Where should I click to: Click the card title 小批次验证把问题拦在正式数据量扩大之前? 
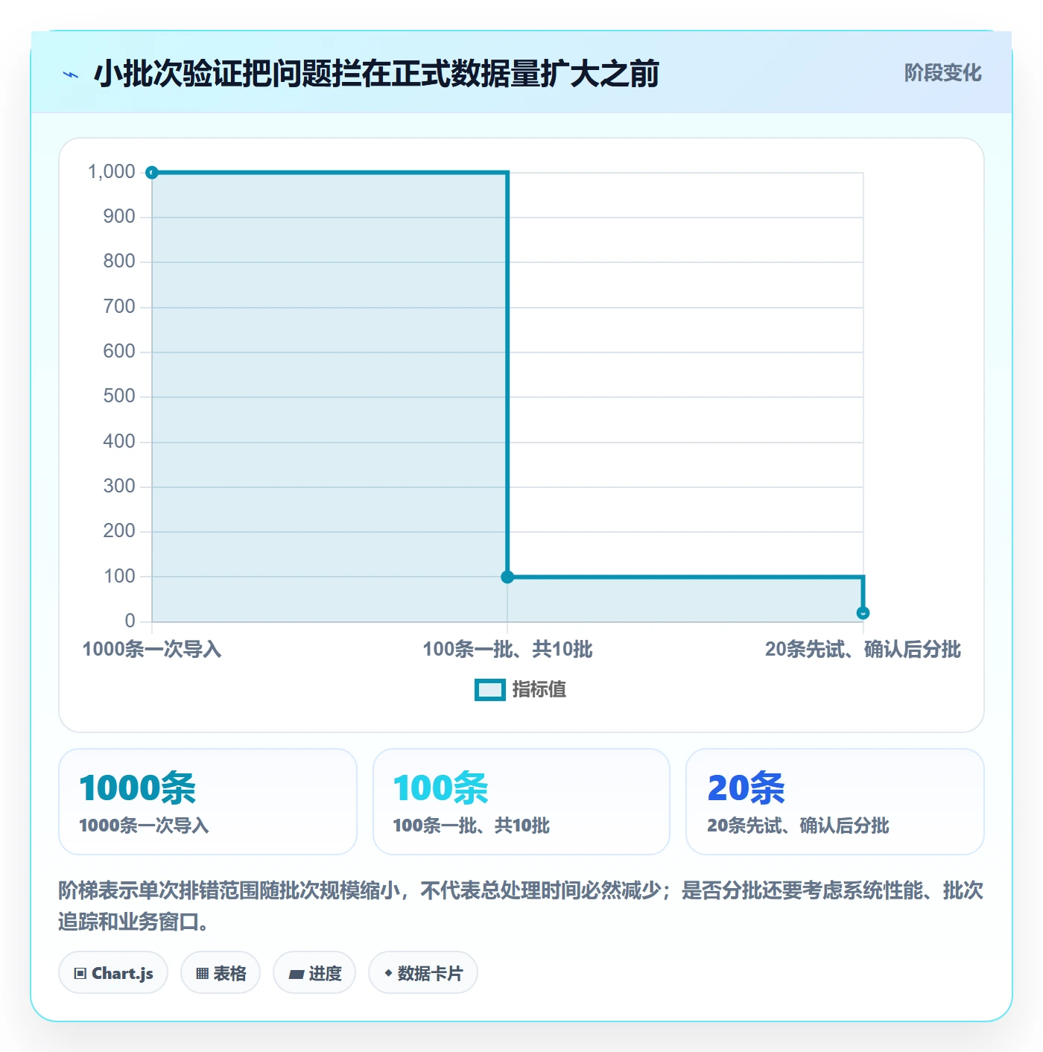click(x=376, y=74)
